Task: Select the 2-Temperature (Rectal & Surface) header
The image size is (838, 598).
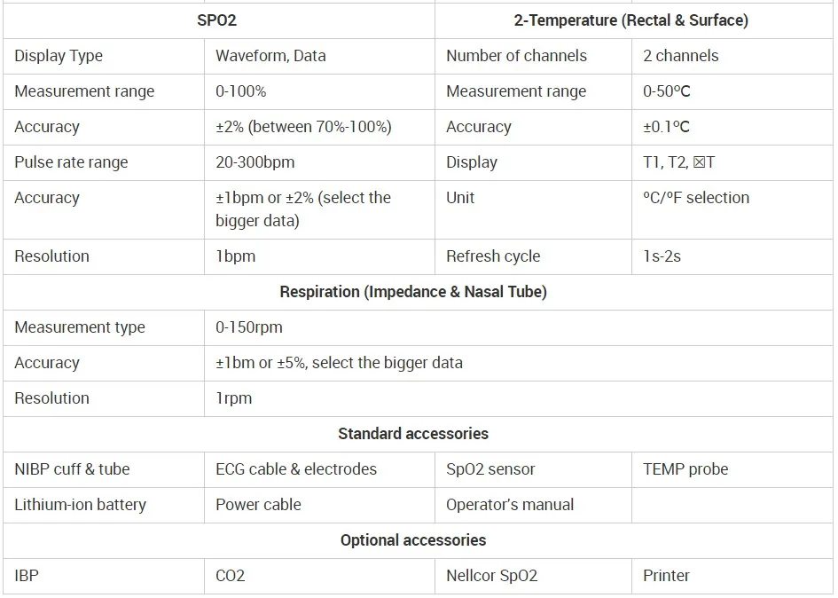Action: coord(630,20)
